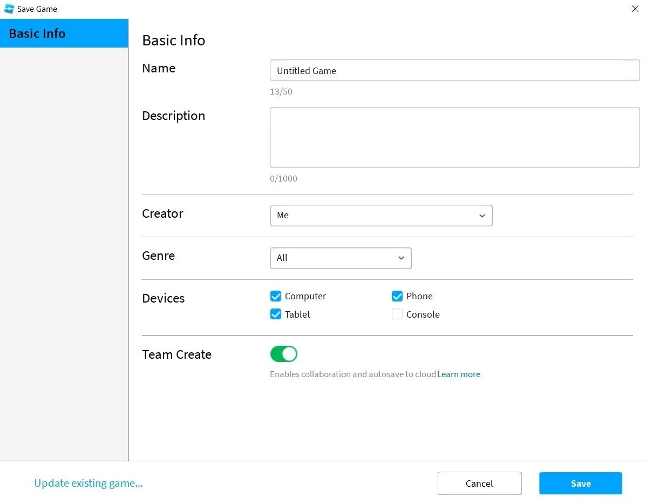Click the 0/1000 description counter
Screen dimensions: 646x503
[283, 178]
